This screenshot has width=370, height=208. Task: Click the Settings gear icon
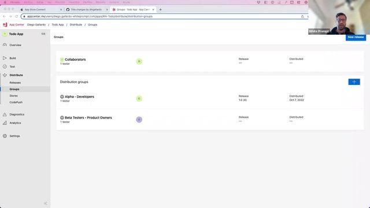click(5, 136)
